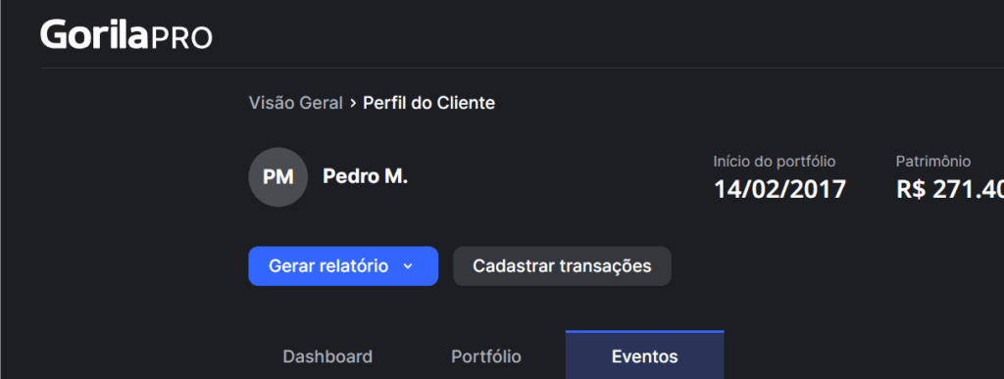The width and height of the screenshot is (1004, 379).
Task: Select the portfolio start date 14/02/2017
Action: pos(779,190)
